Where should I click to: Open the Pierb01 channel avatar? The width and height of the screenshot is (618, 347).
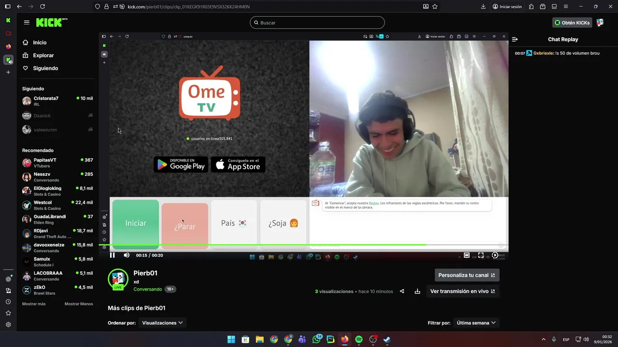118,279
